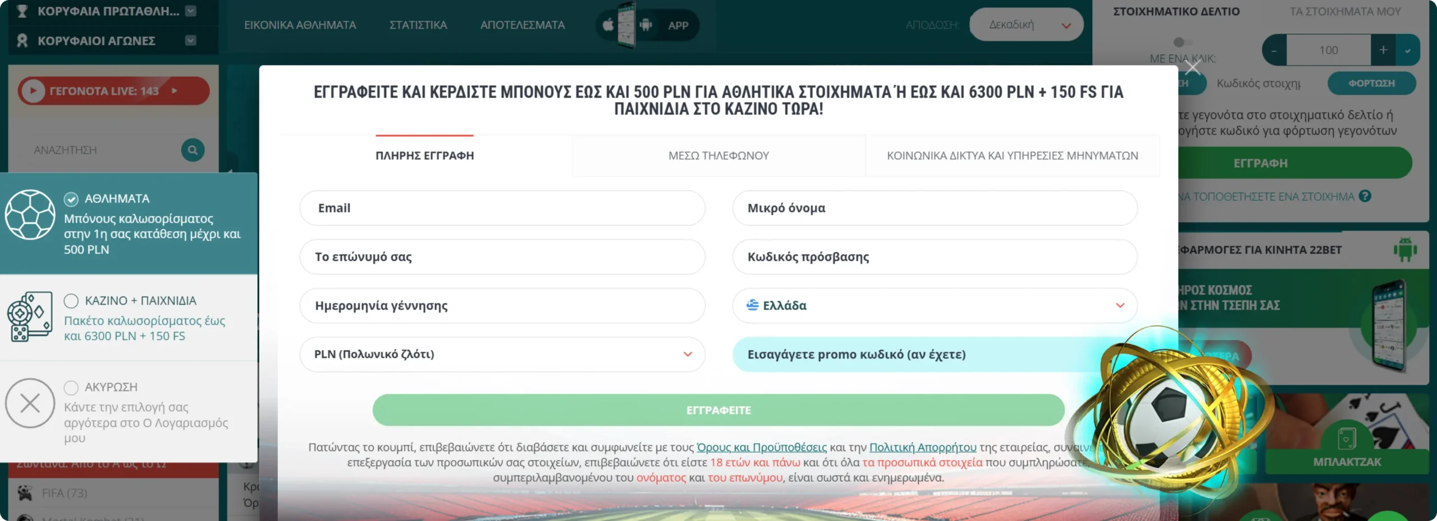
Task: Open live events with the red play icon
Action: click(33, 90)
